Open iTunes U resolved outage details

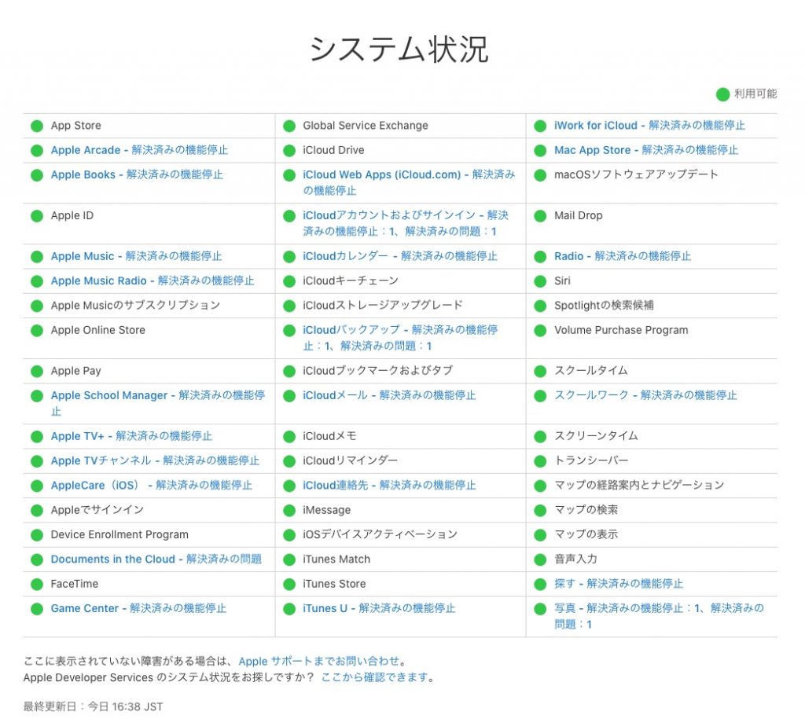tap(378, 608)
